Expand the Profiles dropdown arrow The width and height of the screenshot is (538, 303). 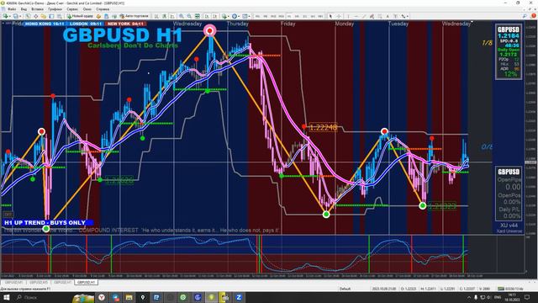coord(20,16)
